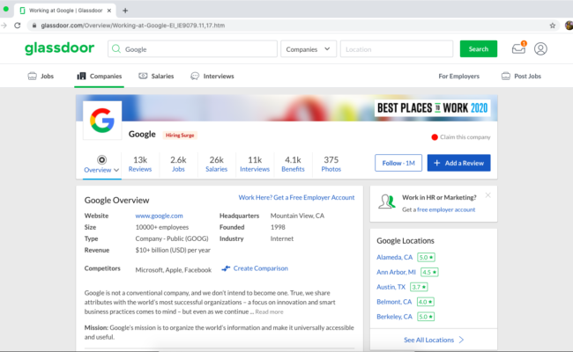Click the Add a Review button

click(x=458, y=163)
